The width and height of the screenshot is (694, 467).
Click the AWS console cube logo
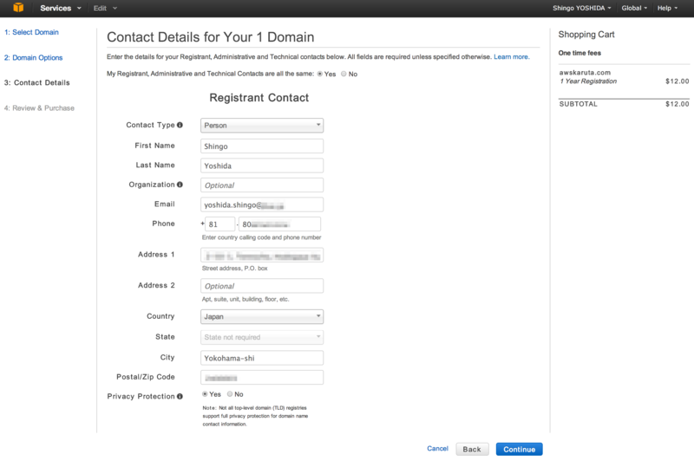click(x=18, y=8)
